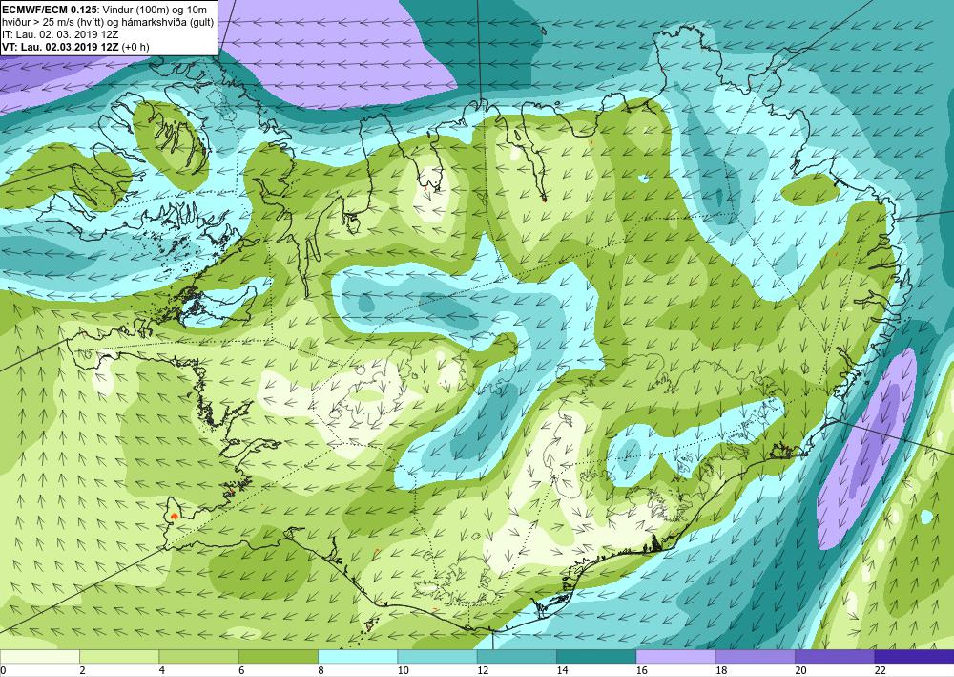Select the legend scale label '10'
This screenshot has height=677, width=954.
tap(404, 670)
